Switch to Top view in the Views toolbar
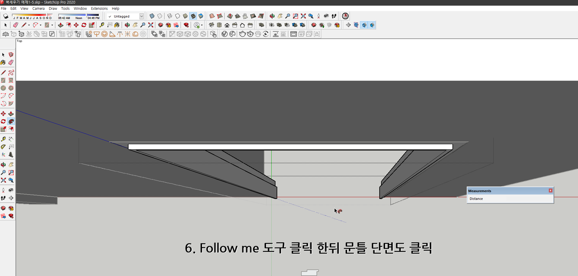 point(219,25)
